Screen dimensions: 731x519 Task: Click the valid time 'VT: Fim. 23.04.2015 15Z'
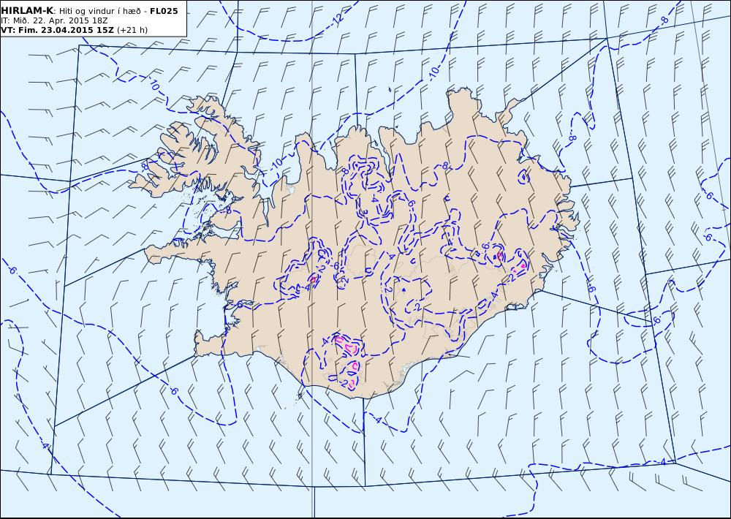[57, 30]
